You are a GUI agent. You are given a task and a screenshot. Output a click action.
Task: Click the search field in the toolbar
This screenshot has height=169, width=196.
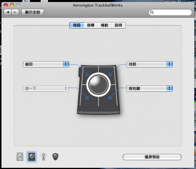170,12
